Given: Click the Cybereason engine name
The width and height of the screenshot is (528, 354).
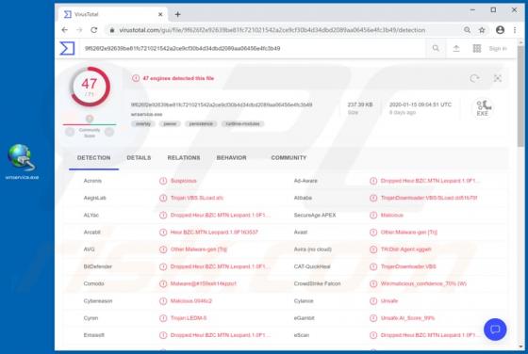Looking at the screenshot, I should (x=98, y=301).
